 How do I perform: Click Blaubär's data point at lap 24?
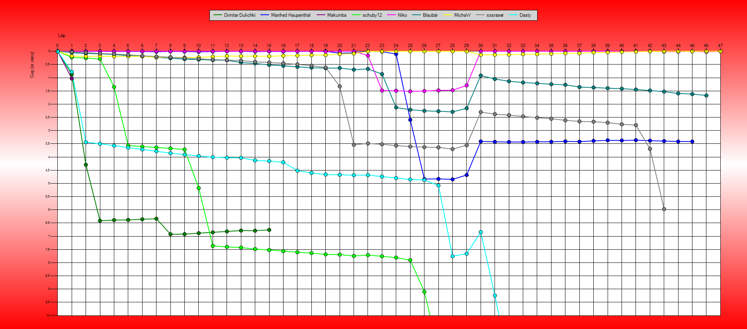click(396, 107)
